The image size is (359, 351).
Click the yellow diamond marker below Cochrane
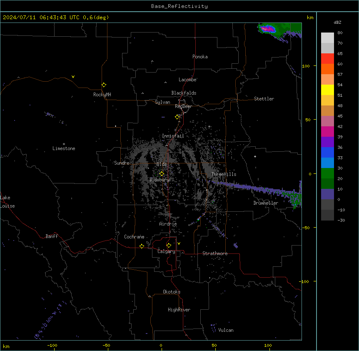(142, 246)
